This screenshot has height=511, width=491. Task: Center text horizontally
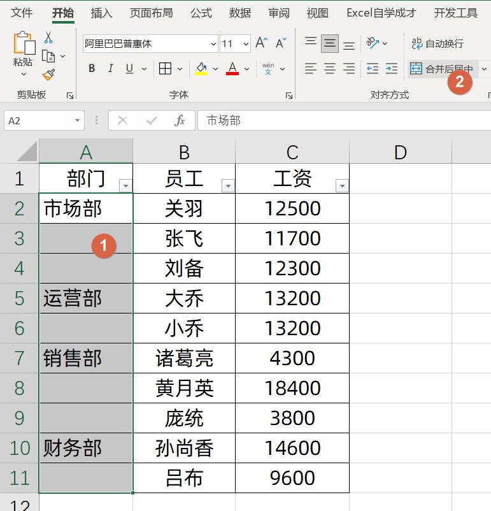click(x=330, y=69)
